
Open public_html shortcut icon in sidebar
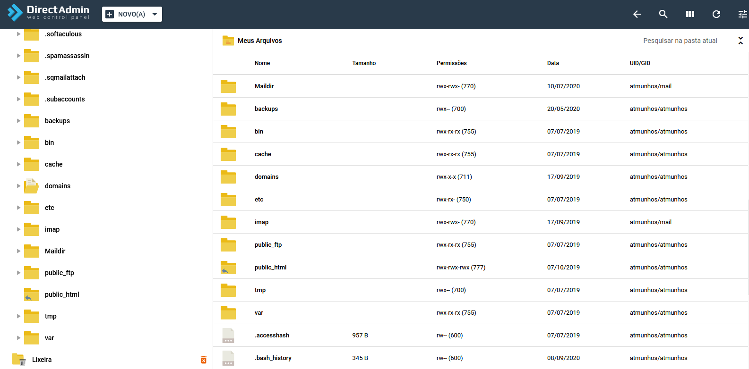[32, 294]
